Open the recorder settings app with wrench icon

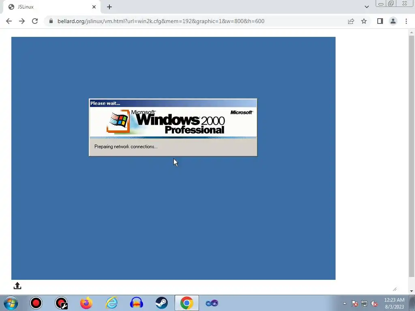[x=61, y=303]
